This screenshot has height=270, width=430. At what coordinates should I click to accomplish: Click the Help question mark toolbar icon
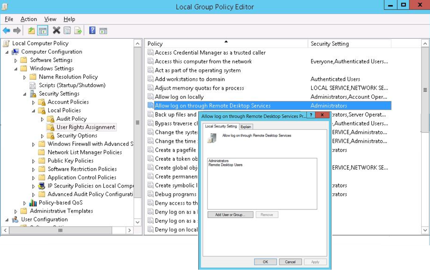[x=92, y=31]
